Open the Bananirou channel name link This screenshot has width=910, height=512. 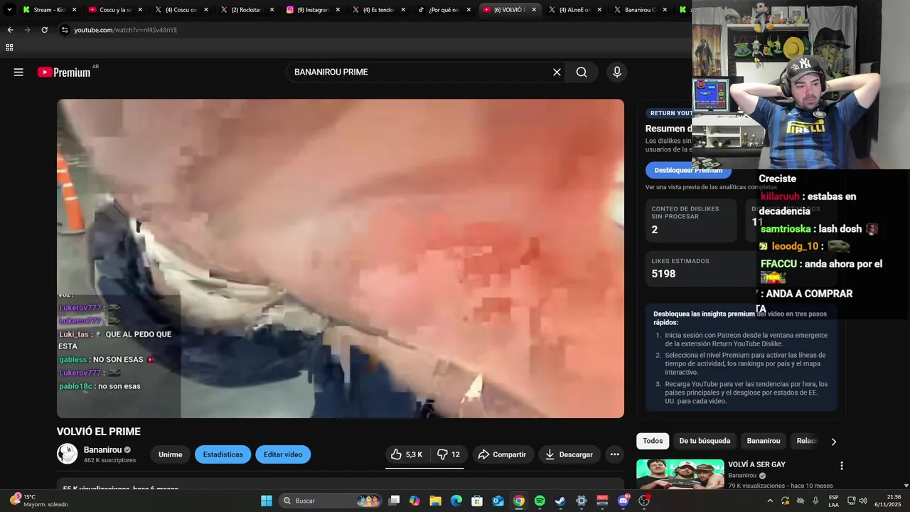103,450
